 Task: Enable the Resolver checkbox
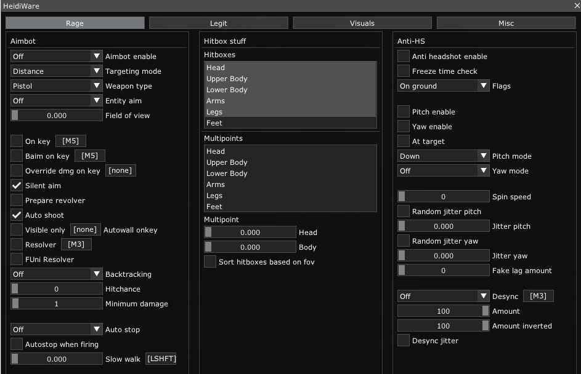[16, 245]
